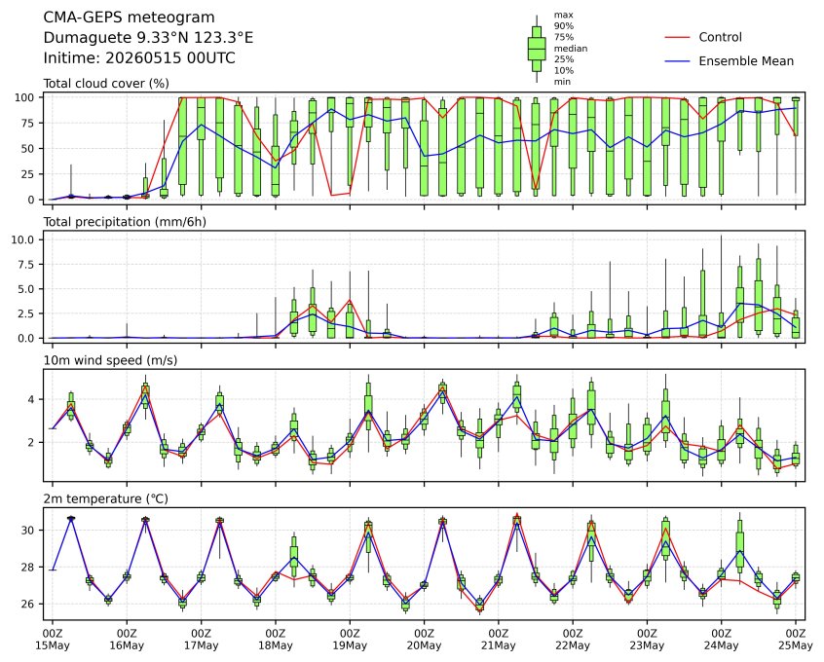Screen dimensions: 824x662
Task: Click the red Control legend line
Action: pos(677,37)
